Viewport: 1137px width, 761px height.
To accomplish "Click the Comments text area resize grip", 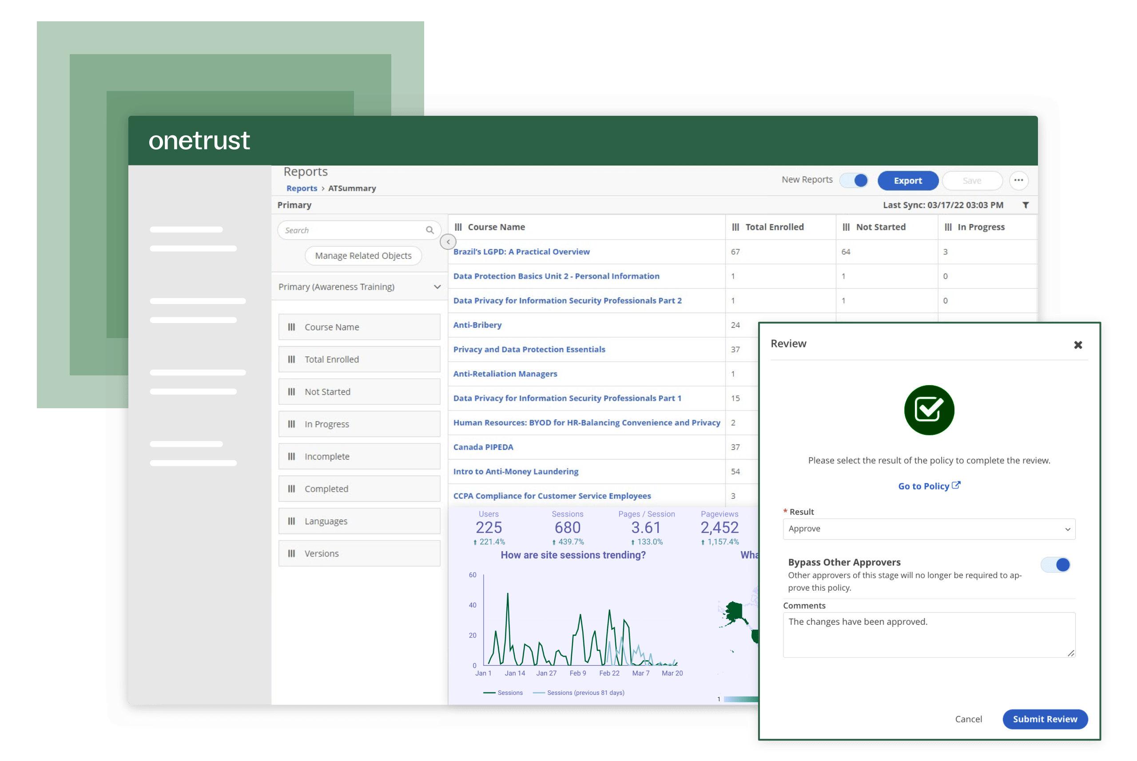I will [x=1071, y=653].
